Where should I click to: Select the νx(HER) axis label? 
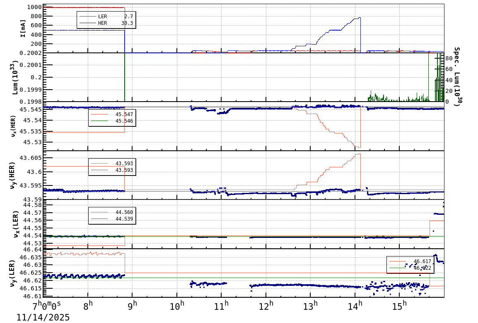(13, 126)
